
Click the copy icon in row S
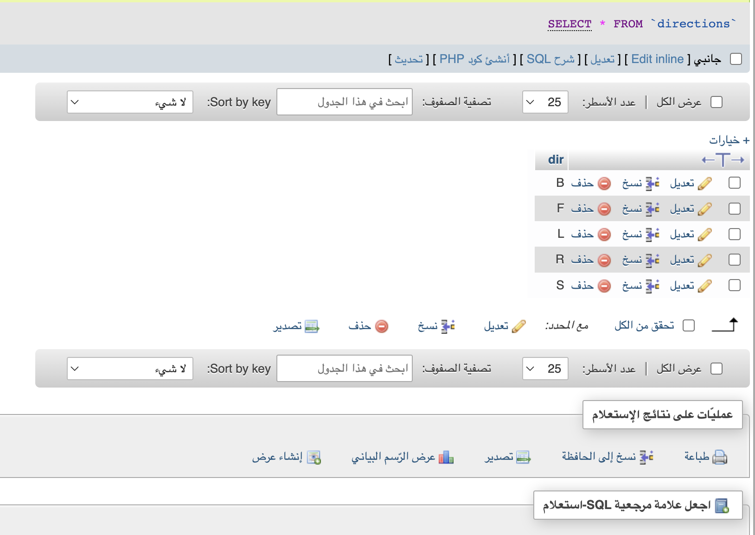(x=653, y=286)
